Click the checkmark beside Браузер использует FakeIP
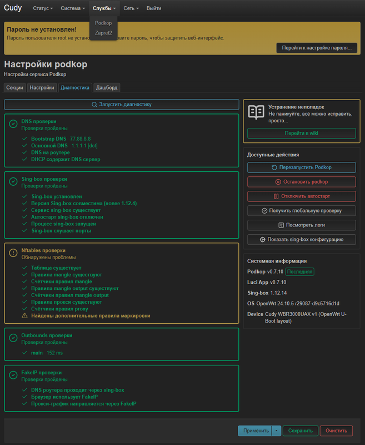The height and width of the screenshot is (445, 365). coord(24,397)
